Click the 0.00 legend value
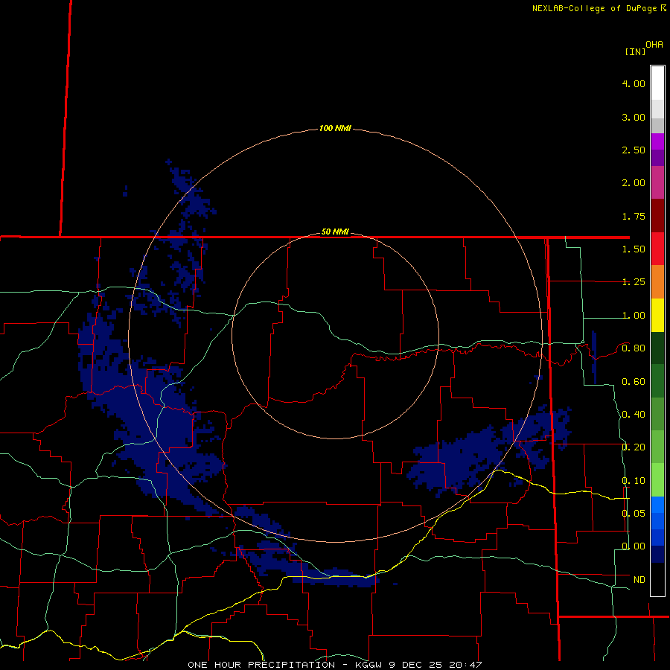670x670 pixels. (634, 546)
